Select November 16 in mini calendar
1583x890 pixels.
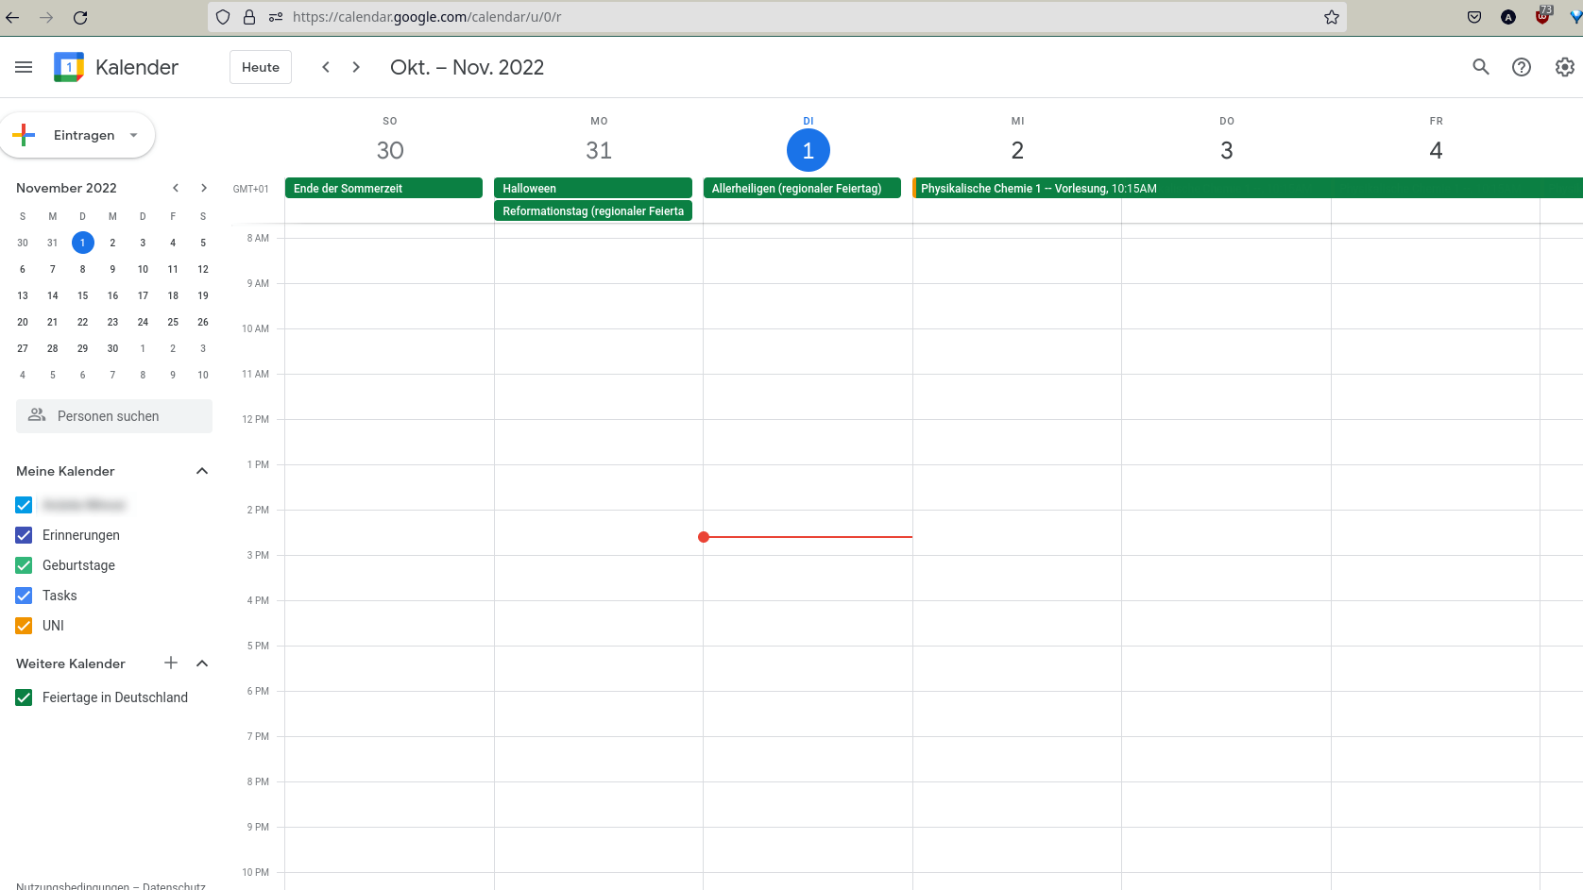(x=112, y=295)
